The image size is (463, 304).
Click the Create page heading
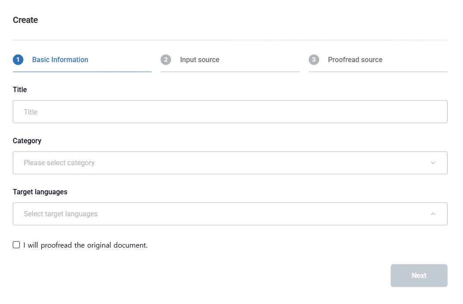26,20
